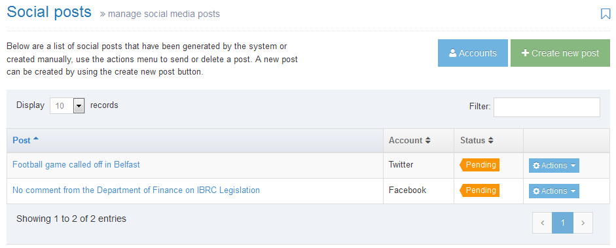Go to the previous page arrow
The width and height of the screenshot is (616, 248).
click(x=542, y=223)
